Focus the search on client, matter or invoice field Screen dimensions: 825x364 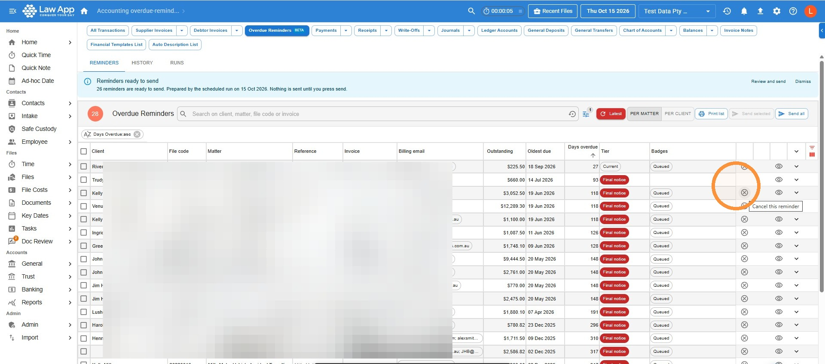(x=378, y=114)
